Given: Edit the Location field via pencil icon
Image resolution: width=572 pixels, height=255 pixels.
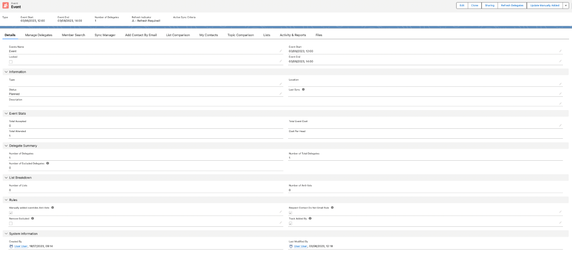Looking at the screenshot, I should [560, 83].
